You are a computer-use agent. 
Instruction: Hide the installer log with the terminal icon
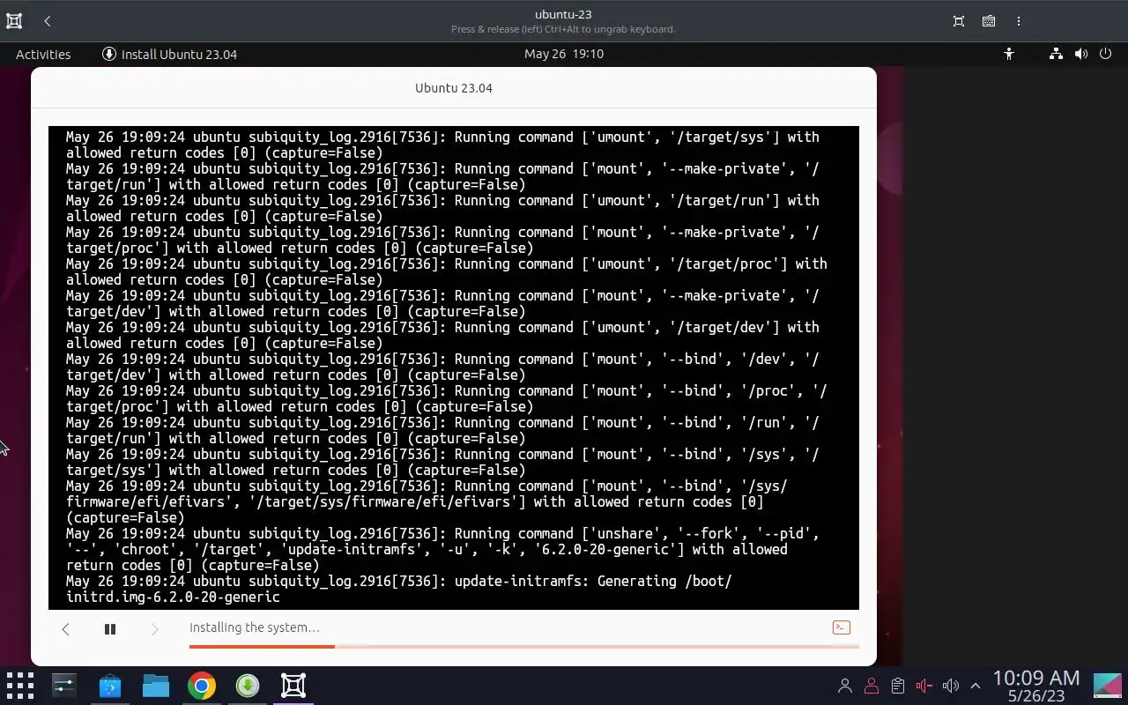coord(842,627)
